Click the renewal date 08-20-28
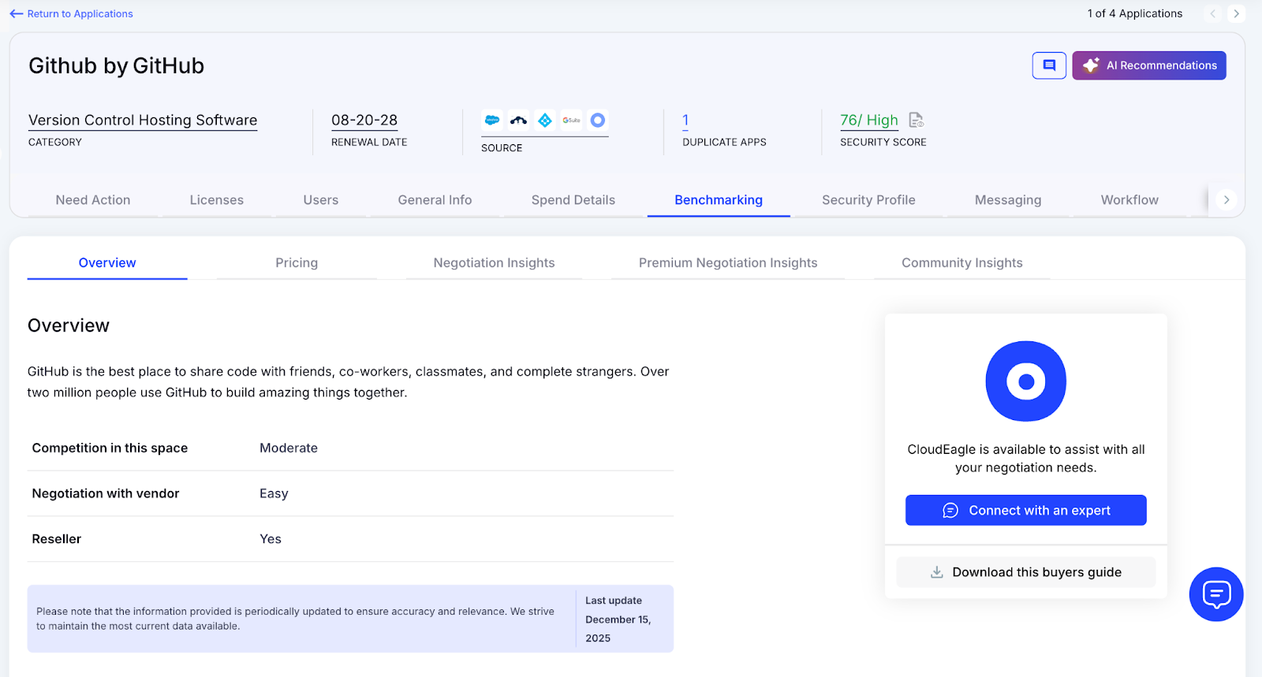Viewport: 1262px width, 677px height. (x=364, y=121)
